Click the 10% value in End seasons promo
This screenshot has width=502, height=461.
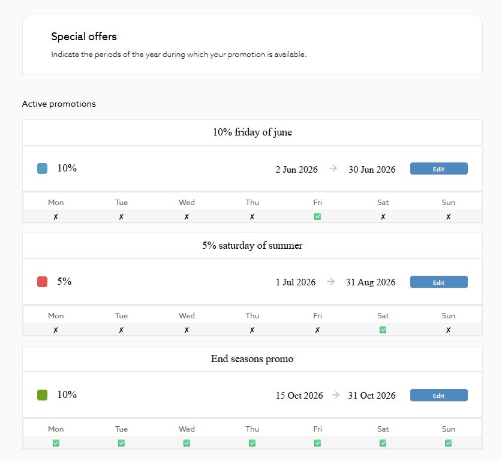pos(67,394)
